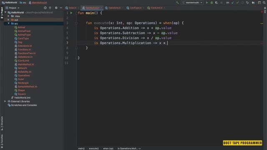Click the 'is Operations.Mult...' breadcrumb
This screenshot has height=150, width=267.
129,148
